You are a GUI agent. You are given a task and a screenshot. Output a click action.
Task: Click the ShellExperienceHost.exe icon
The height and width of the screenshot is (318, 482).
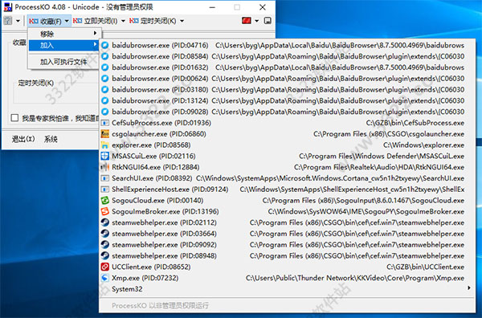tap(105, 190)
